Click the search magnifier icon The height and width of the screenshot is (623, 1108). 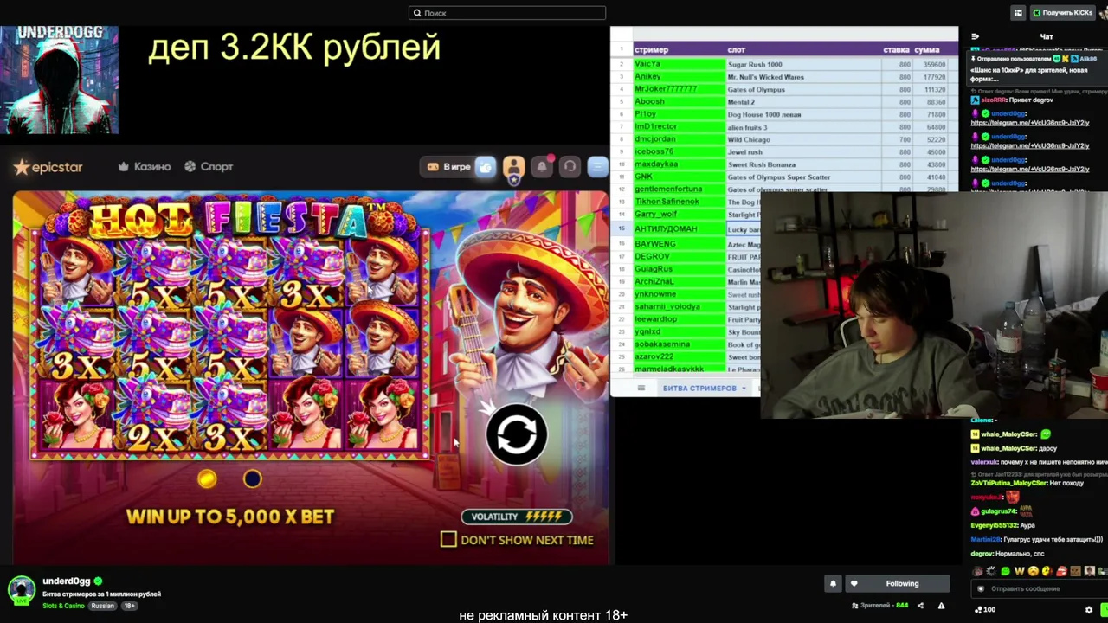click(x=417, y=13)
